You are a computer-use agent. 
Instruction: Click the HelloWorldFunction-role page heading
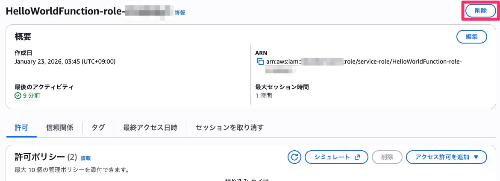point(64,12)
